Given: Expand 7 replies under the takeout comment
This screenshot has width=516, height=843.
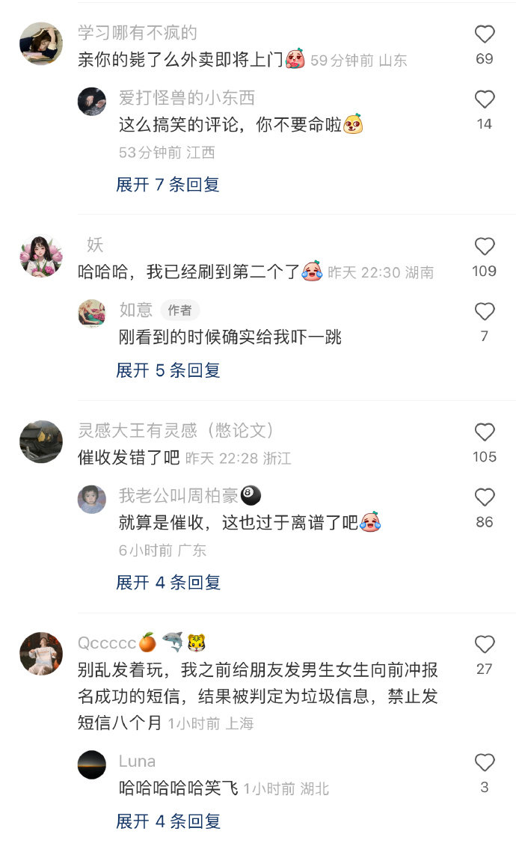Looking at the screenshot, I should pyautogui.click(x=168, y=185).
